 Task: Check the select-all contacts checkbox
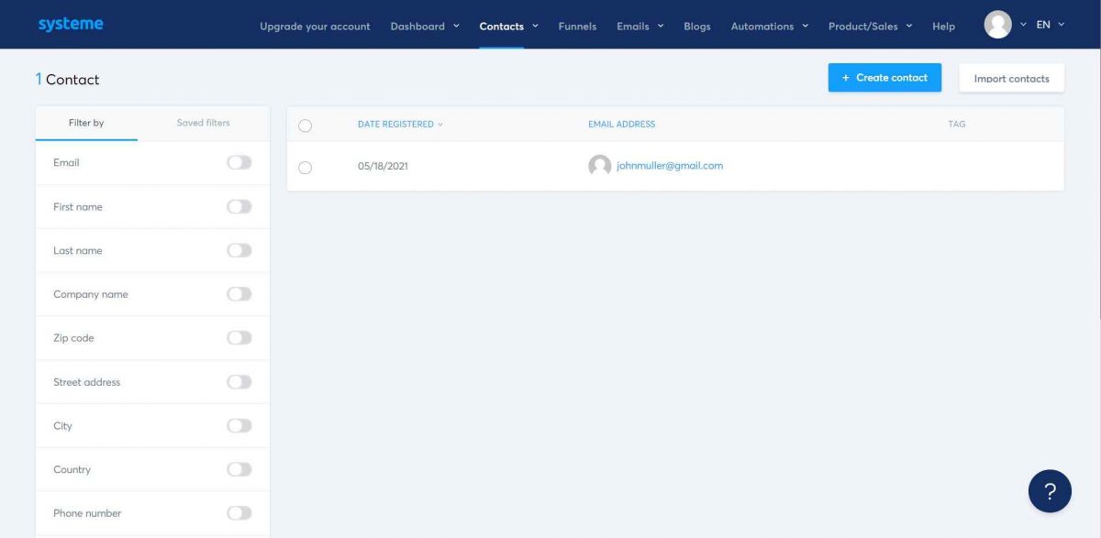306,126
